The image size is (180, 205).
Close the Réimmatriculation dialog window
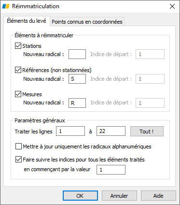(x=172, y=6)
